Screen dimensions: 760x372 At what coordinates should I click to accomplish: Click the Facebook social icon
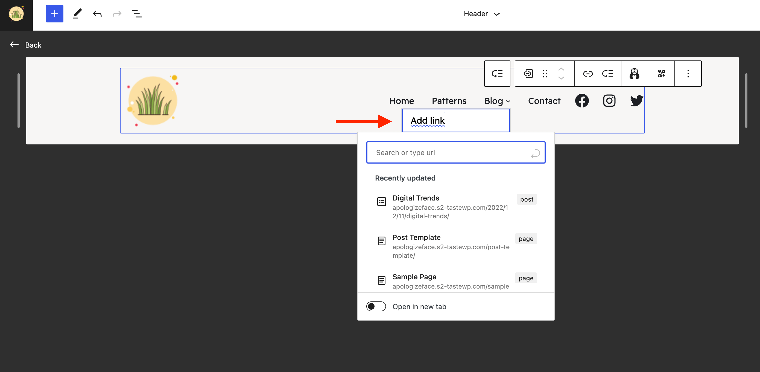click(x=582, y=101)
